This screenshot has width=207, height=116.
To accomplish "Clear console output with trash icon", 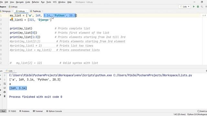I will coord(5,96).
